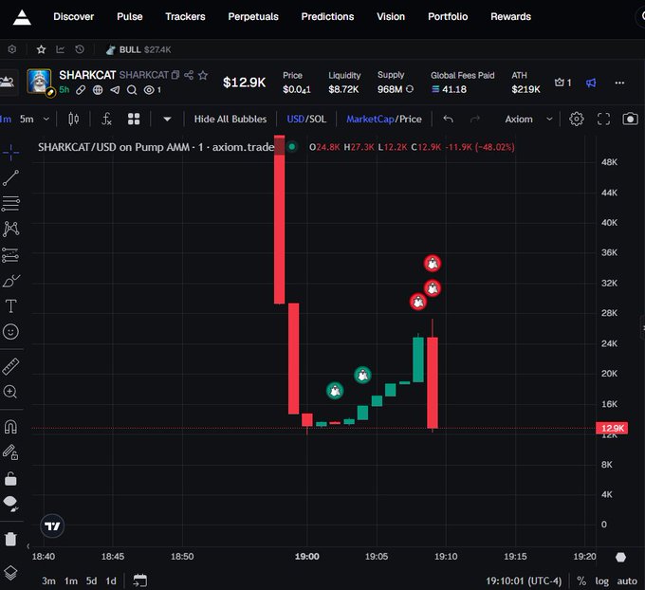Expand the timeframe dropdown chevron

pyautogui.click(x=46, y=120)
